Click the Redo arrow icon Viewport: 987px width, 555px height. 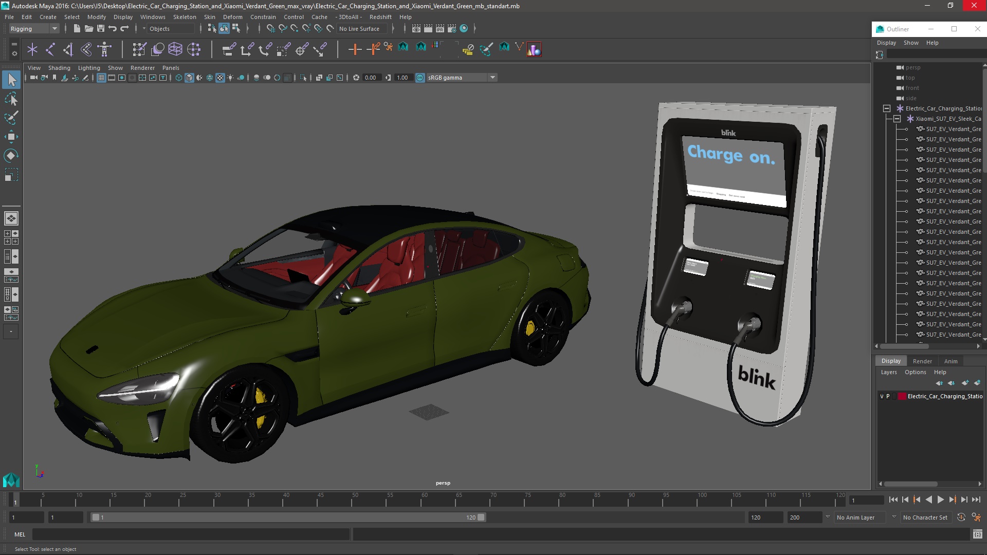point(124,29)
